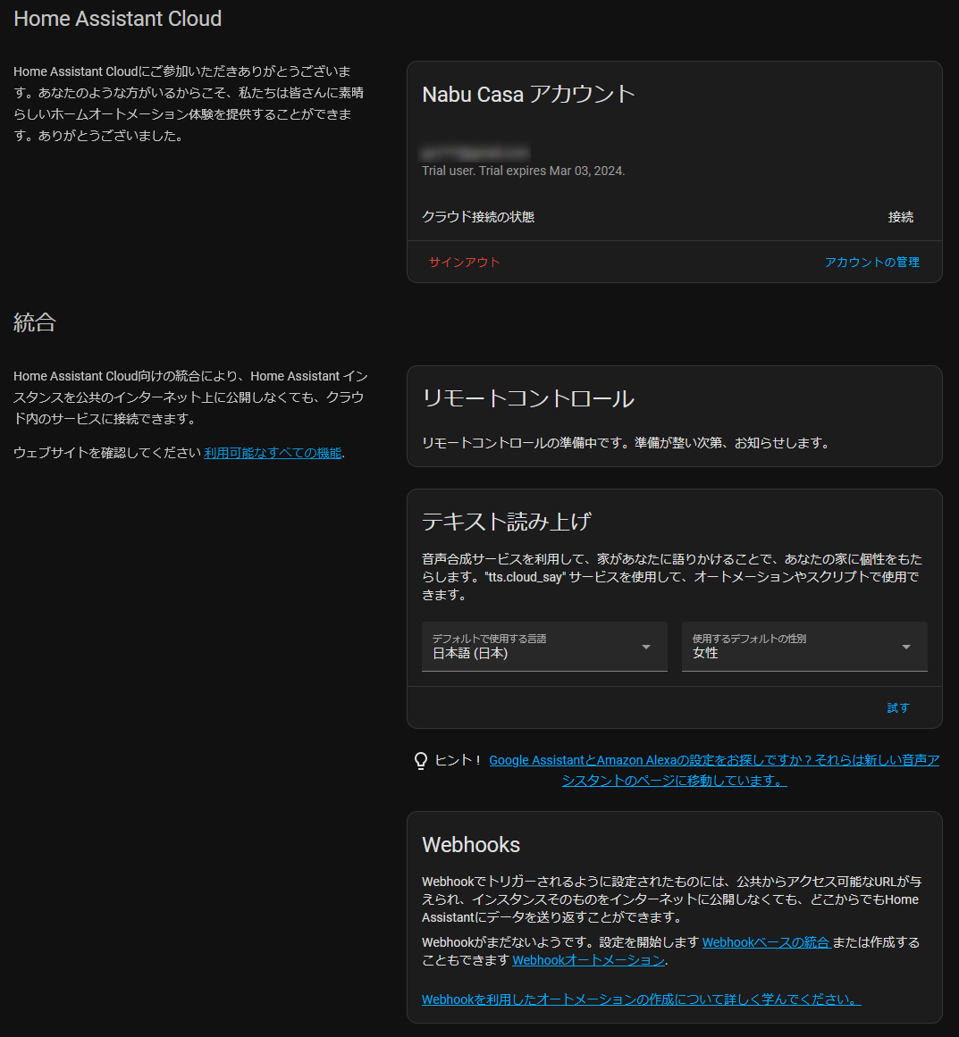The width and height of the screenshot is (959, 1037).
Task: Open the Webhookを利用したオートメーションの作成 learn-more link
Action: (642, 999)
